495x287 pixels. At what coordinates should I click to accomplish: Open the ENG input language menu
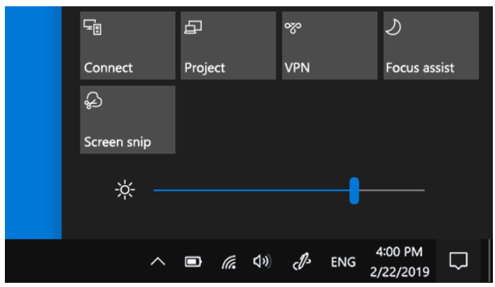click(x=343, y=262)
